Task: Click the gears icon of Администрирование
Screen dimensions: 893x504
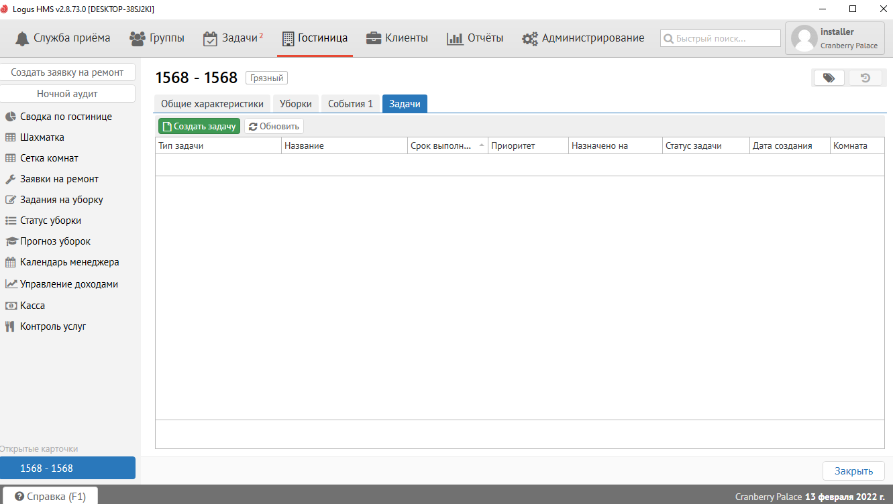Action: pyautogui.click(x=530, y=39)
